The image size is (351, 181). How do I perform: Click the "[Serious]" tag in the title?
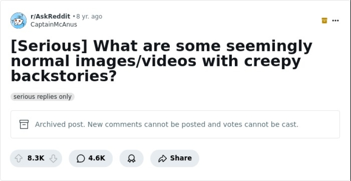(x=48, y=45)
